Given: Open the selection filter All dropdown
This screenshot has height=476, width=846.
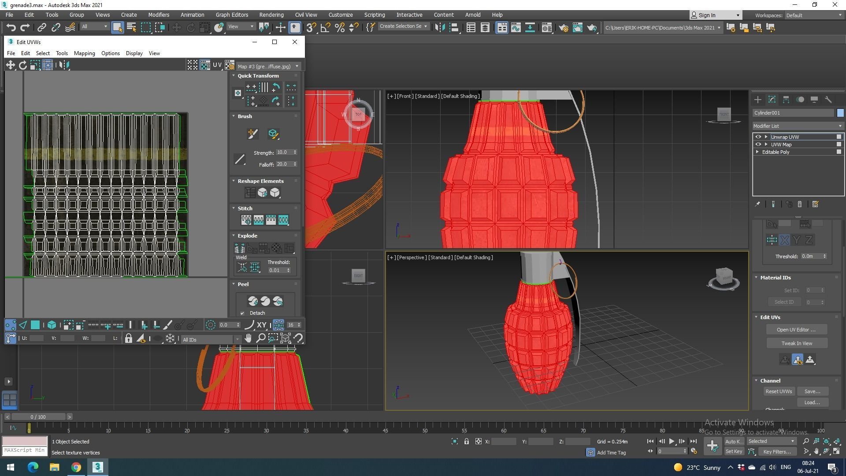Looking at the screenshot, I should pos(94,27).
